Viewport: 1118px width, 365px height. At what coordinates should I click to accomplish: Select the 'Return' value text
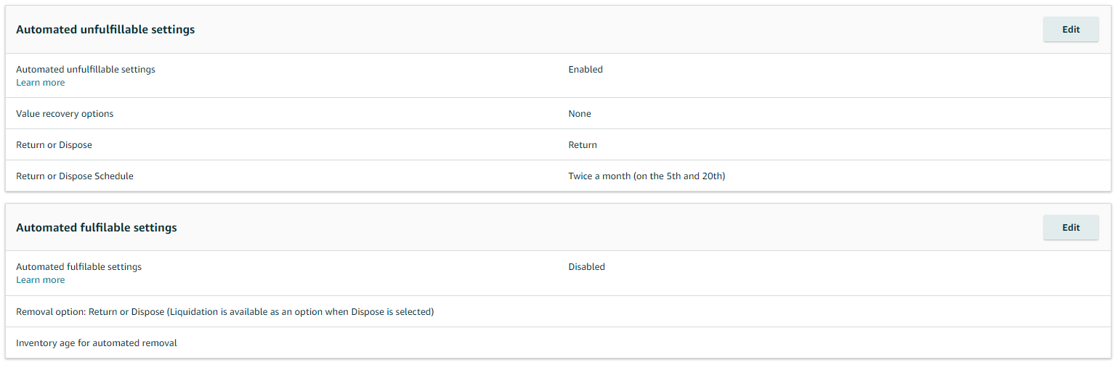point(583,145)
